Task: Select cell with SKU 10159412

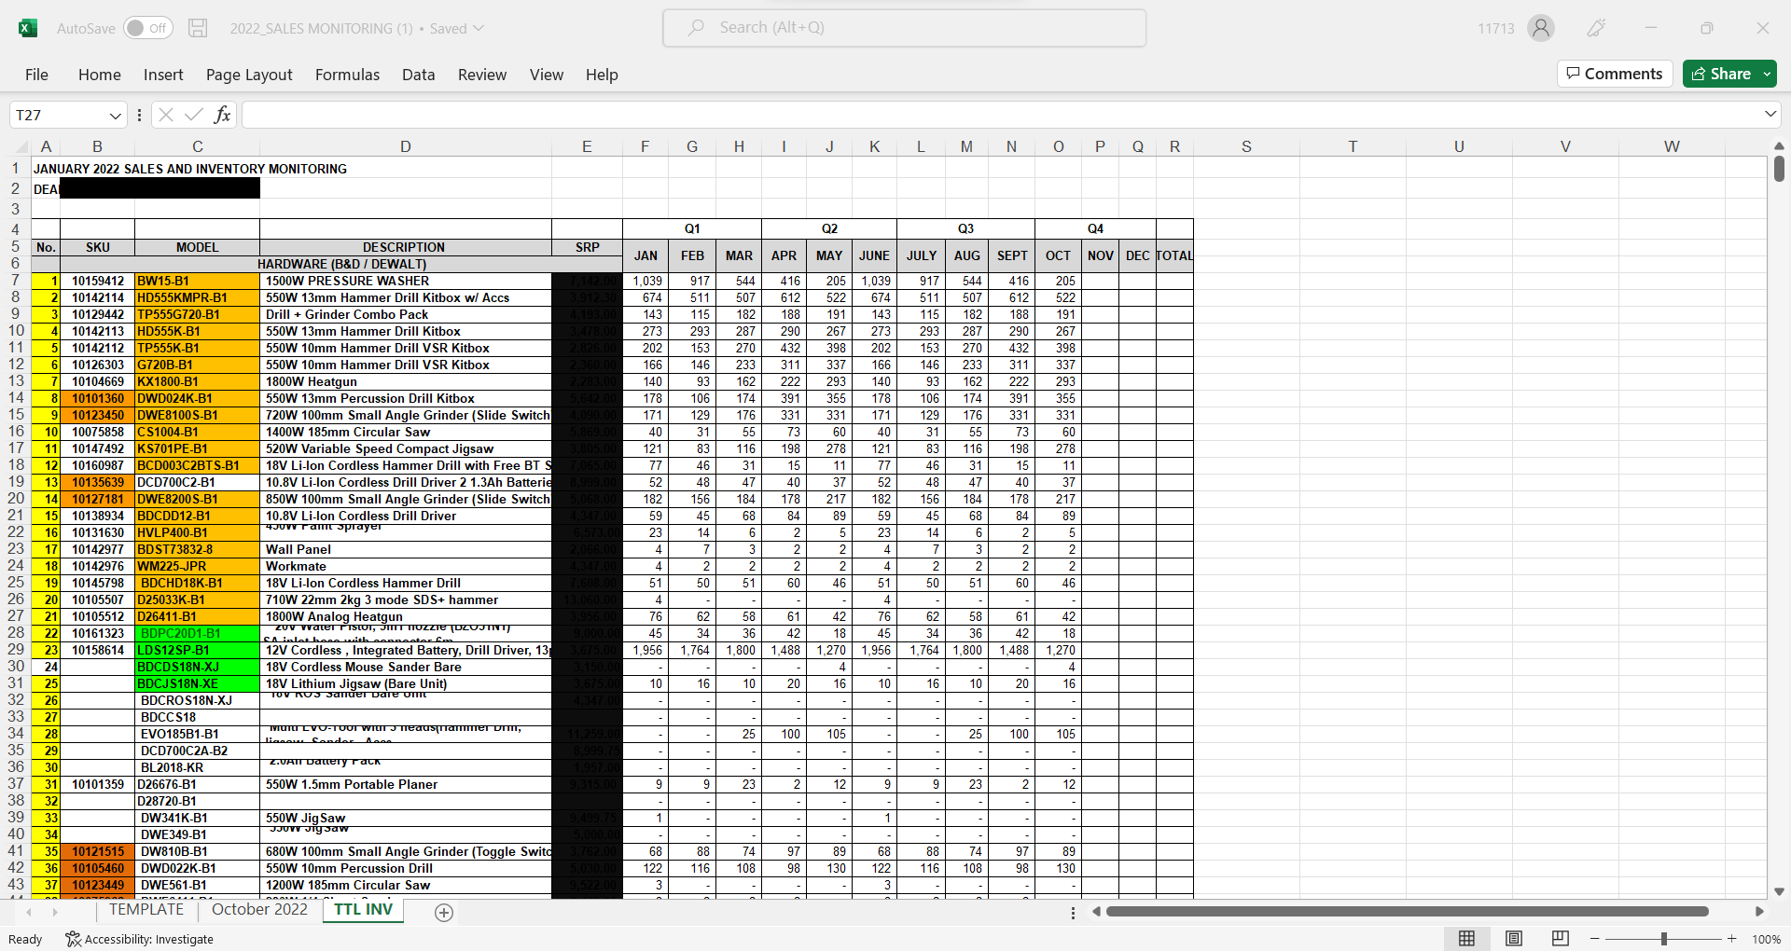Action: coord(97,281)
